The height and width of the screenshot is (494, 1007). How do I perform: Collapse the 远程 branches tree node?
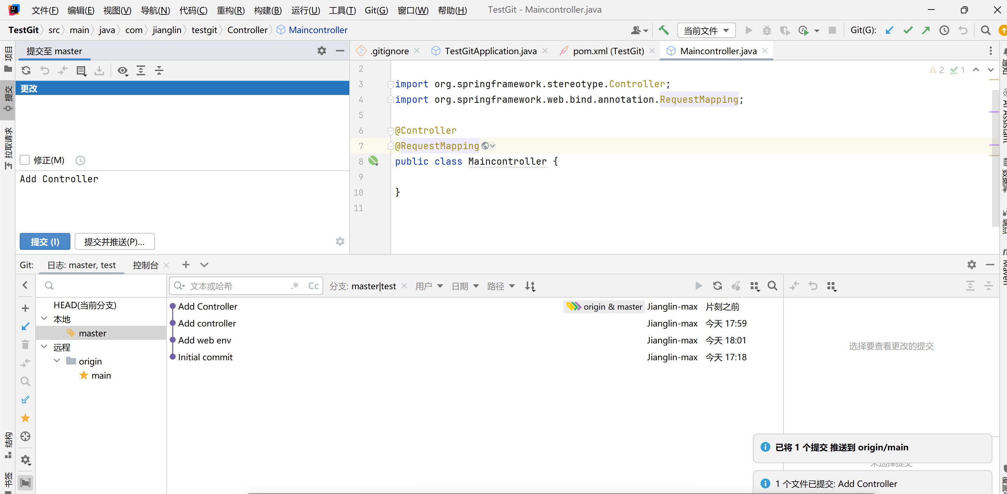[44, 347]
